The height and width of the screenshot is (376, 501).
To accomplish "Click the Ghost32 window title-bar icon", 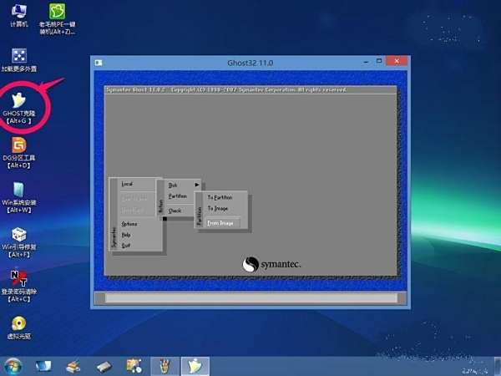I will click(x=99, y=63).
